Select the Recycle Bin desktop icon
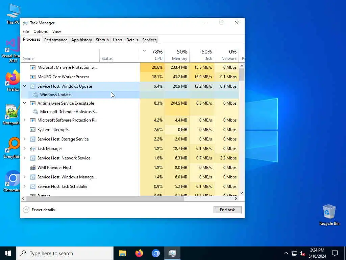346x260 pixels. pos(329,215)
